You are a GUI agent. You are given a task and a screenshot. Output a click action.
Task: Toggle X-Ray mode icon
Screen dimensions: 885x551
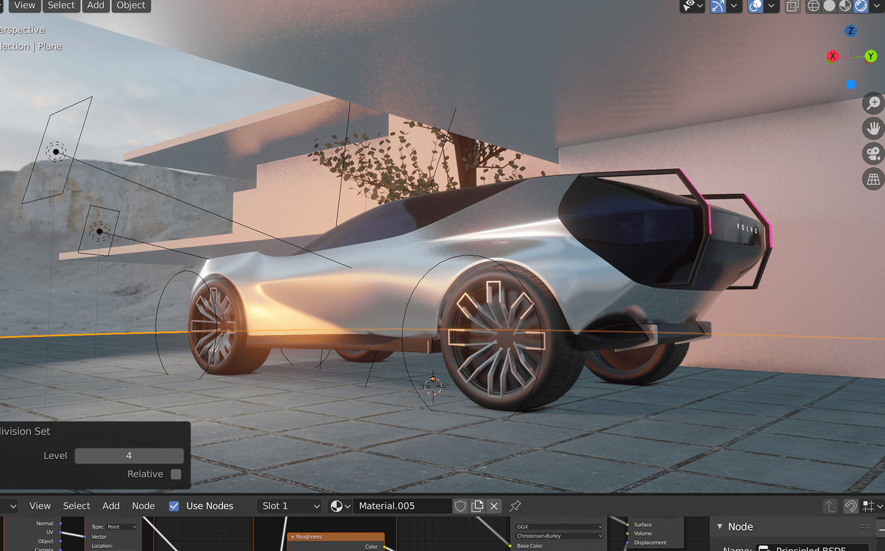click(x=792, y=6)
